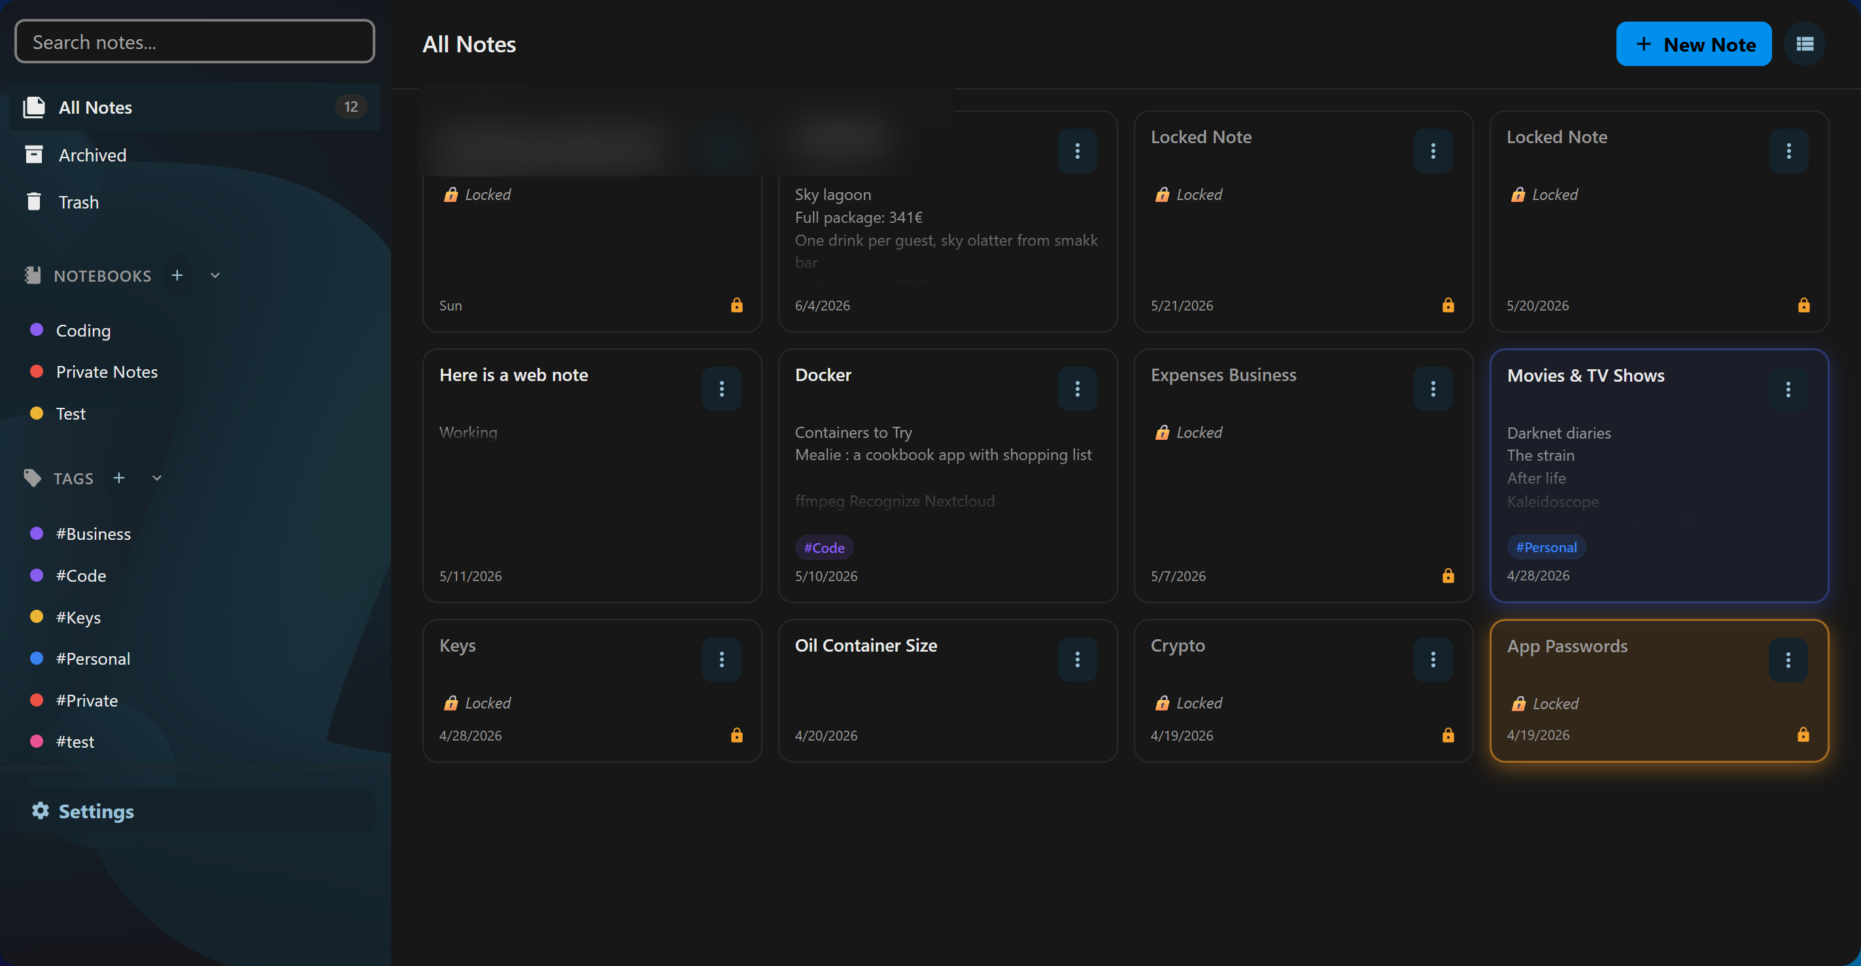Click the Coding notebook purple dot
Image resolution: width=1861 pixels, height=966 pixels.
tap(36, 329)
